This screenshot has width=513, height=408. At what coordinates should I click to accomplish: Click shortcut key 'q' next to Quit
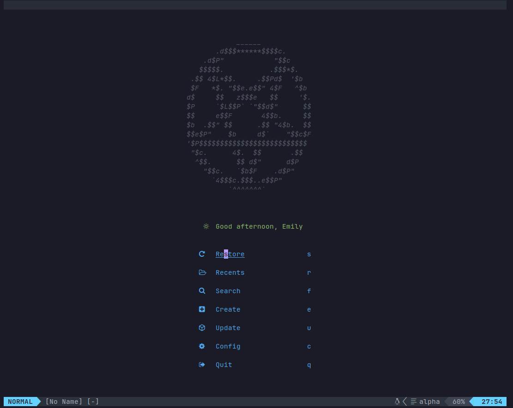pos(309,365)
